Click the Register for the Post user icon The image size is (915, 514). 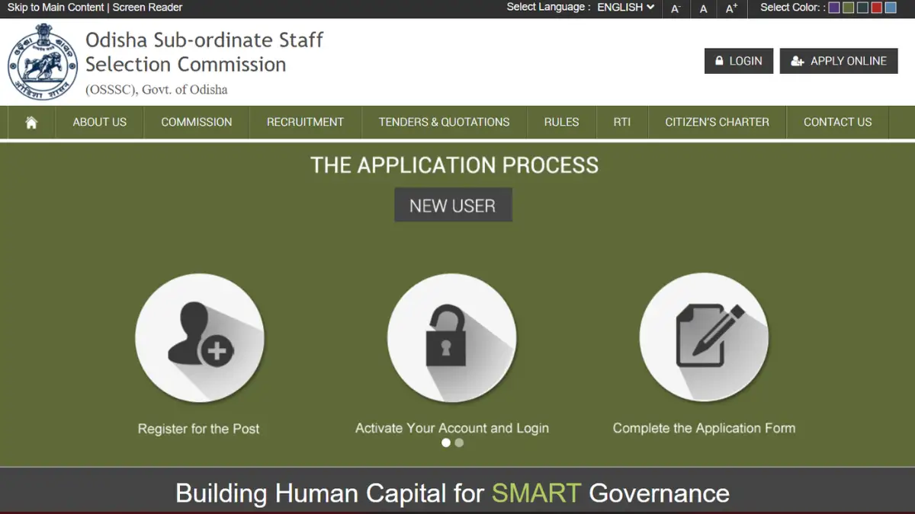[x=200, y=339]
